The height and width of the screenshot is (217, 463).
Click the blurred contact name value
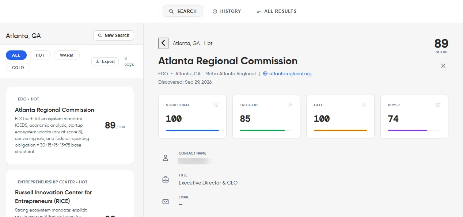point(196,161)
